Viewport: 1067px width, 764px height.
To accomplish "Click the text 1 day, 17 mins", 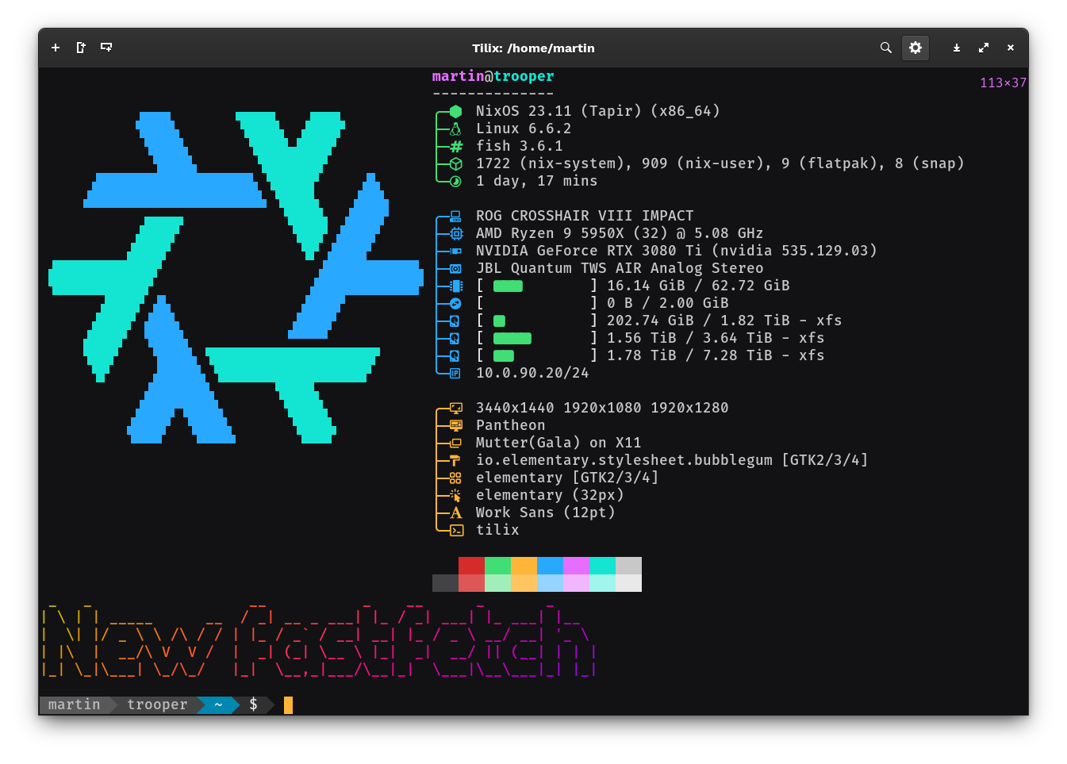I will (x=536, y=181).
